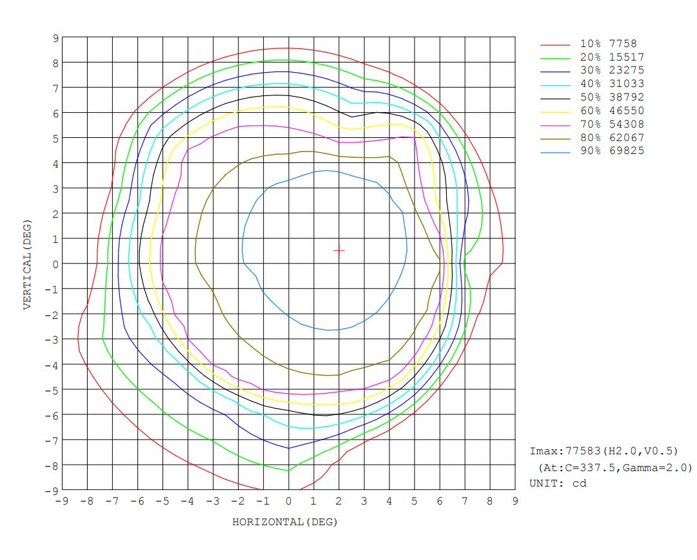Select the black 50% legend line

click(x=555, y=98)
